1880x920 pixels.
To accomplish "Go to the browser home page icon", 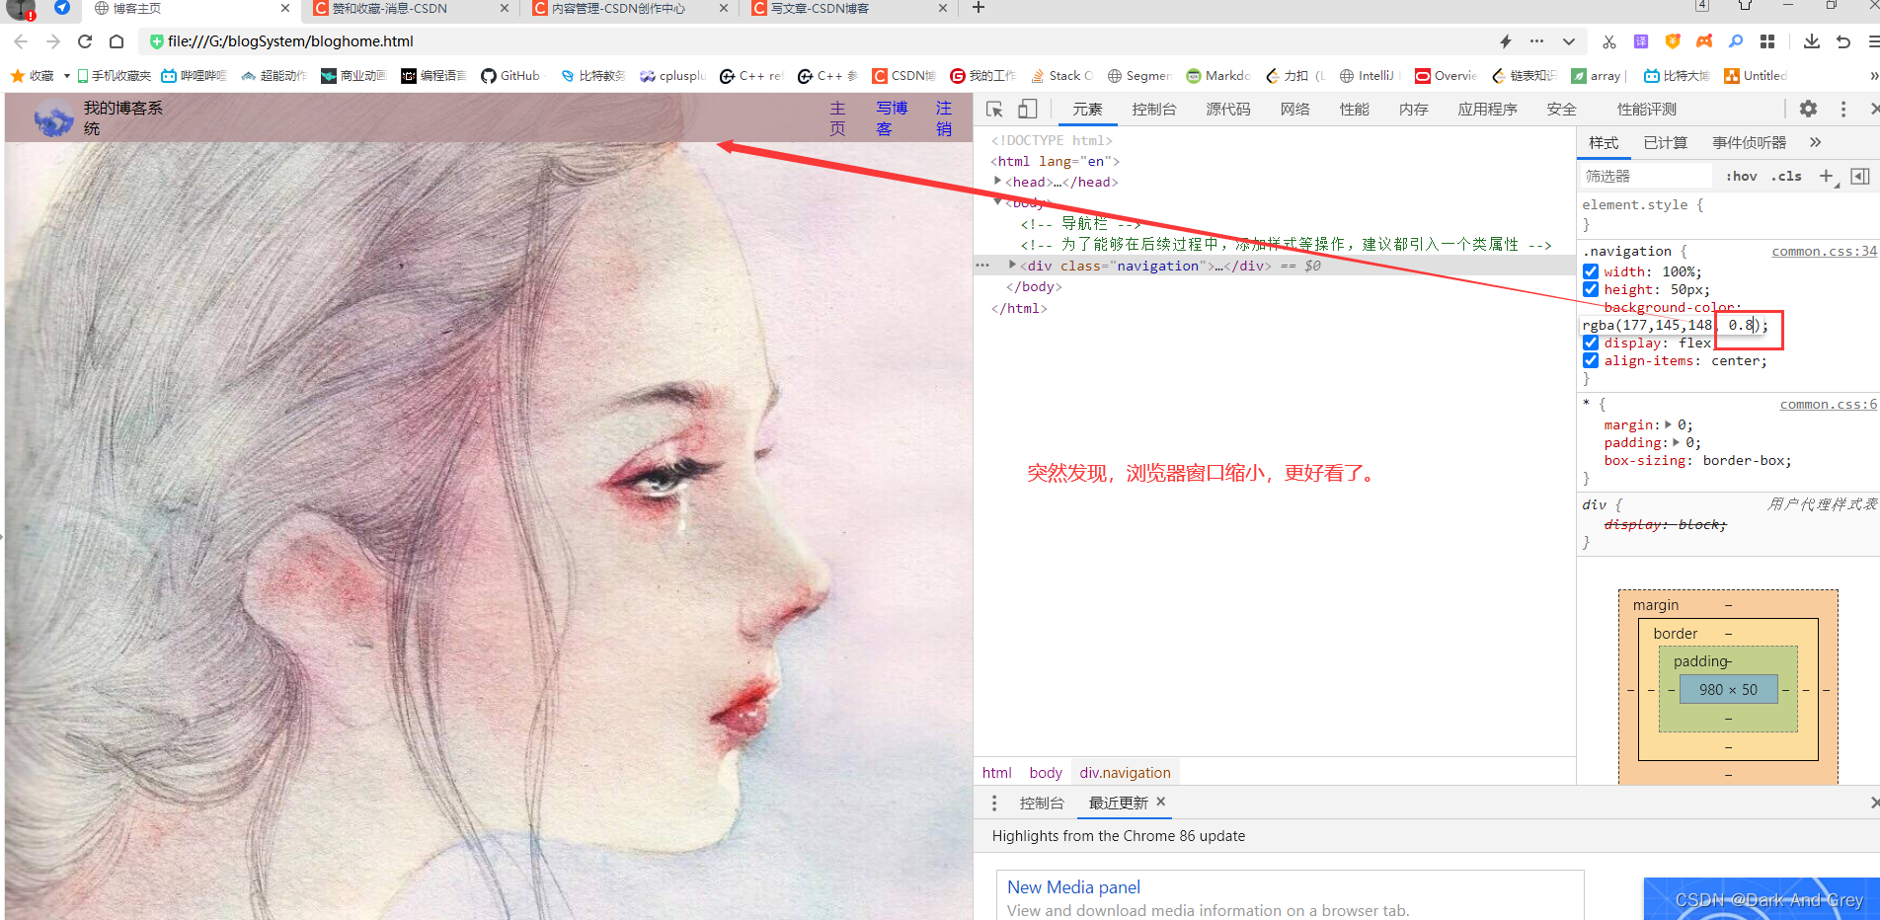I will tap(117, 41).
